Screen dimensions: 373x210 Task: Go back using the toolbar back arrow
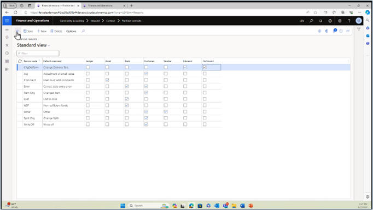18,31
